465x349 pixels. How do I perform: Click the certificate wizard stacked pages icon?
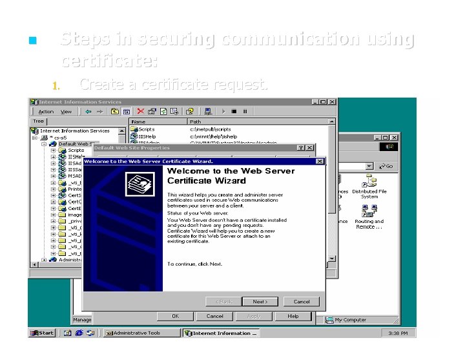(x=140, y=184)
